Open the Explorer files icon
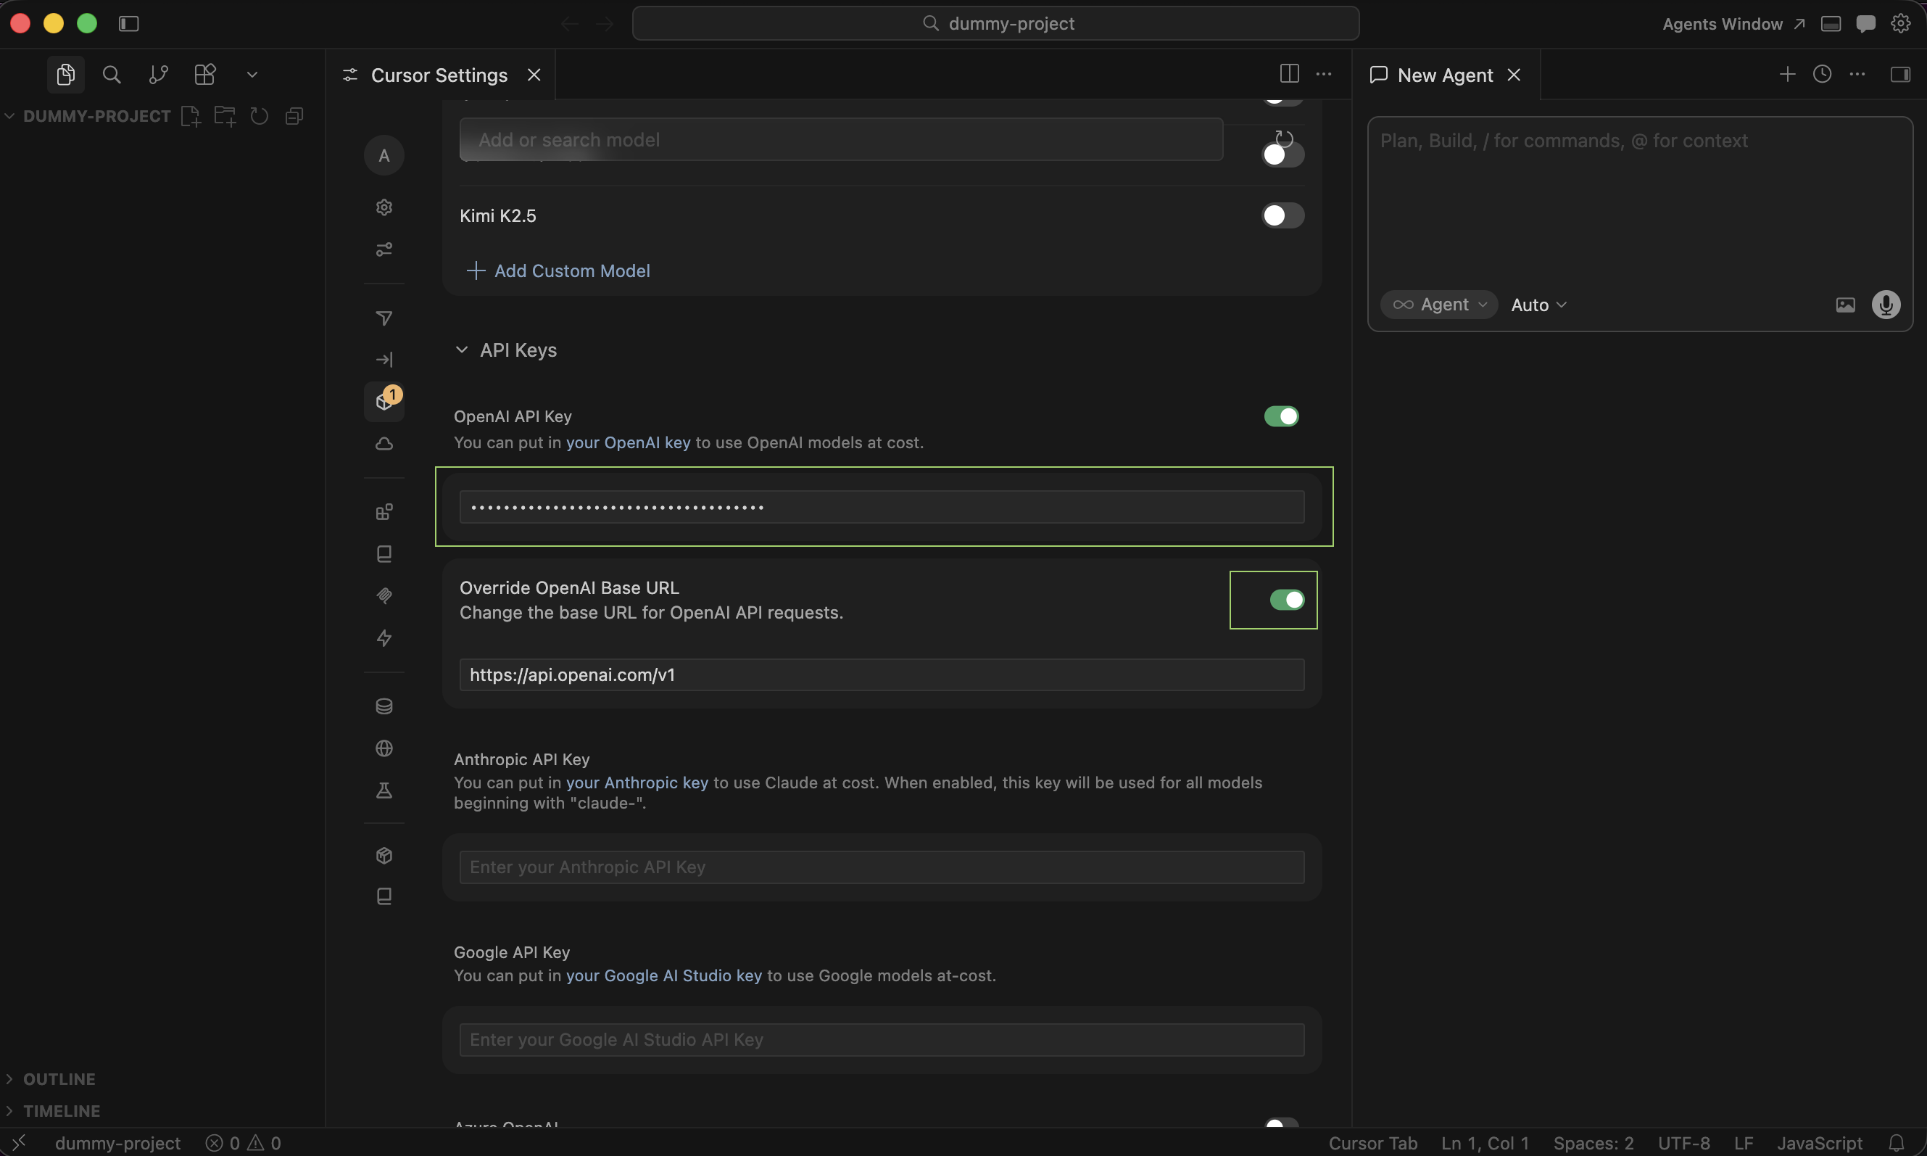This screenshot has width=1927, height=1156. point(65,75)
